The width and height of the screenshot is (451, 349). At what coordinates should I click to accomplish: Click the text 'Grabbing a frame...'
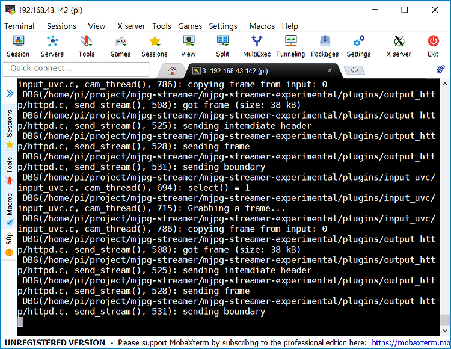pos(236,208)
